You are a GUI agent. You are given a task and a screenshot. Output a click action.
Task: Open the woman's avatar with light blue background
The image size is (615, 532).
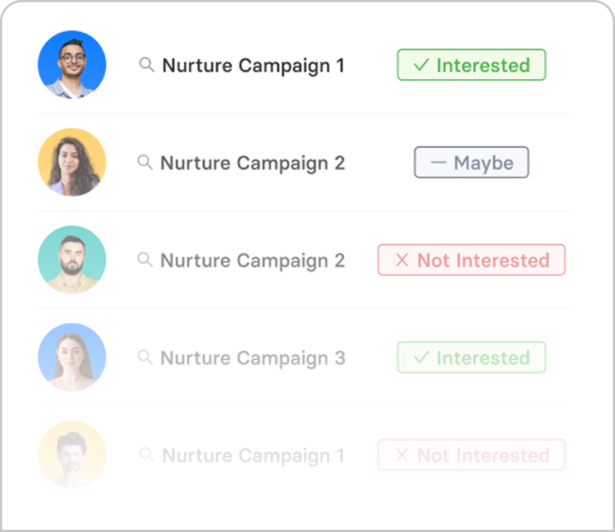click(x=72, y=358)
